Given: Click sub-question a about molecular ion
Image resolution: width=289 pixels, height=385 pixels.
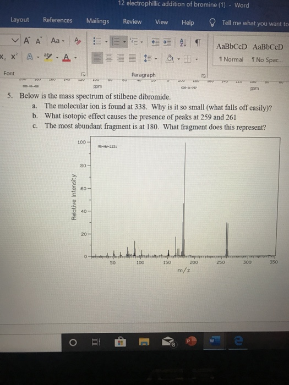Looking at the screenshot, I should [158, 107].
